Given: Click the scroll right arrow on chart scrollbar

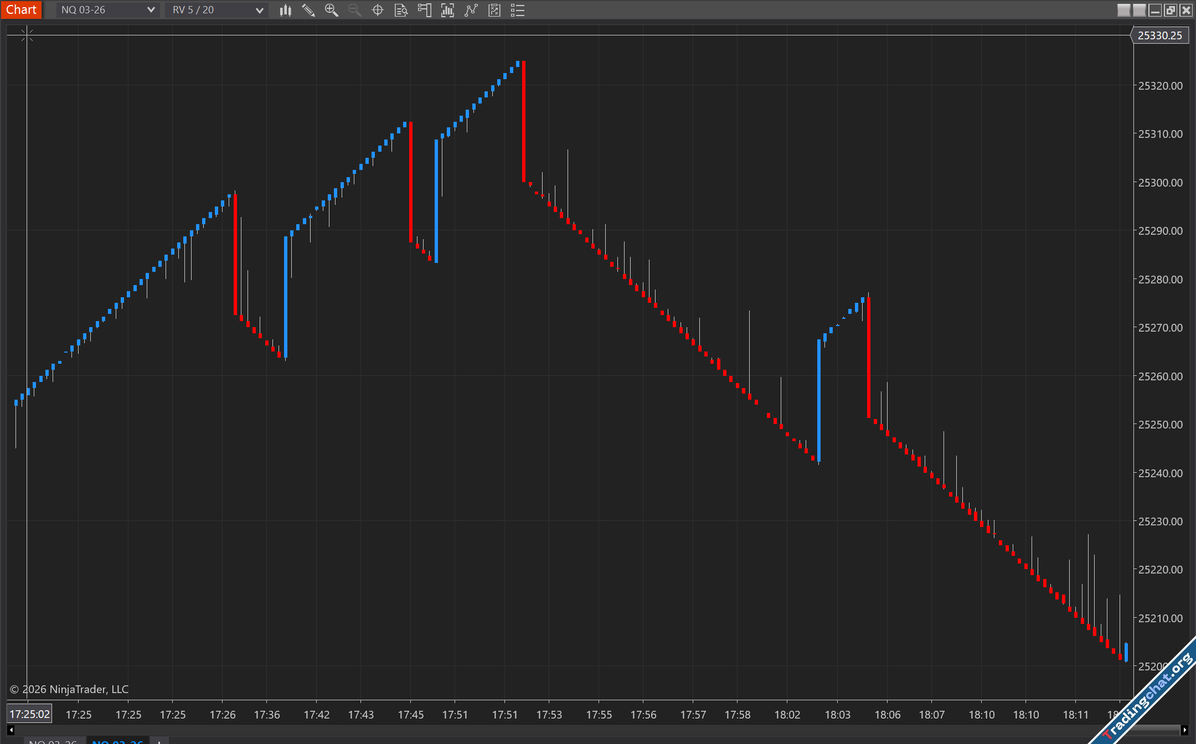Looking at the screenshot, I should coord(1184,730).
